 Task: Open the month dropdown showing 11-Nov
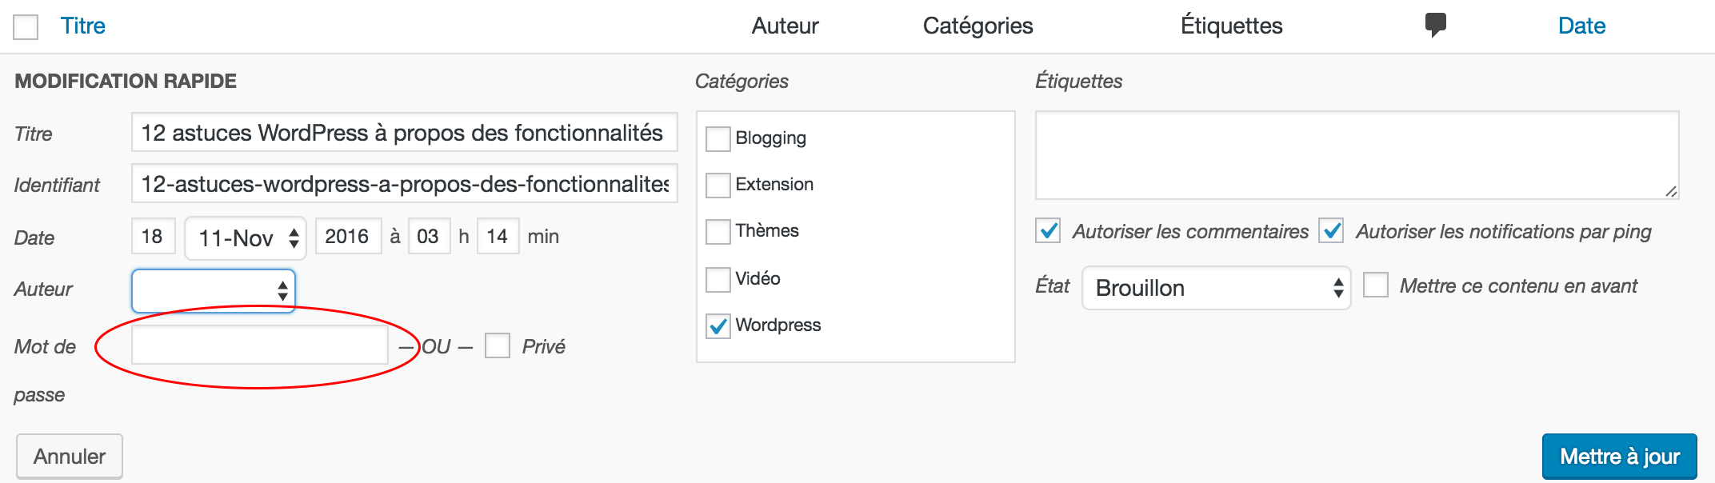click(x=245, y=238)
